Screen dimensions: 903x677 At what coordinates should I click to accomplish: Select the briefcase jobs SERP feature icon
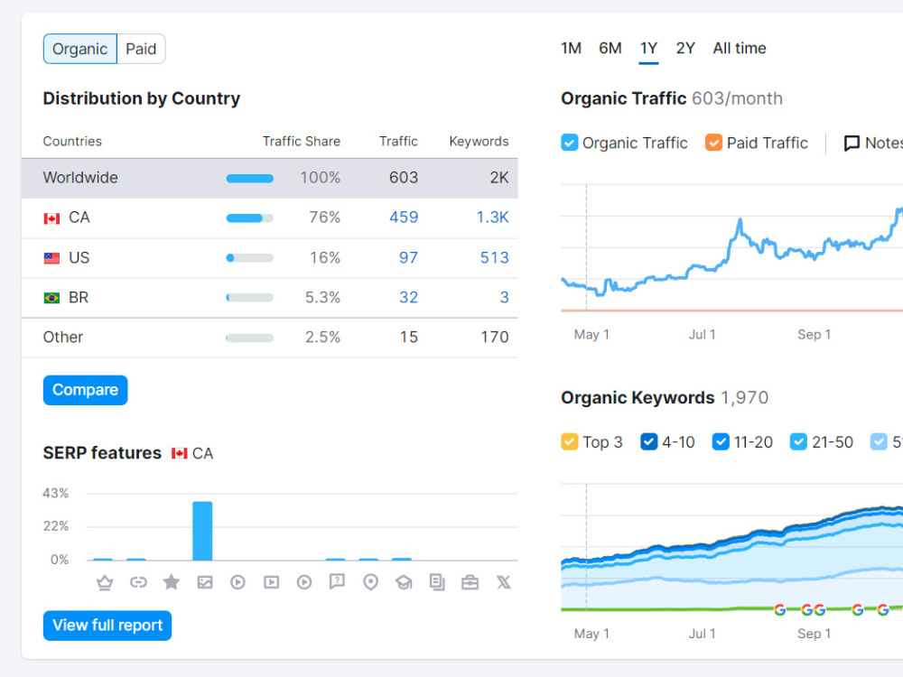(x=470, y=582)
